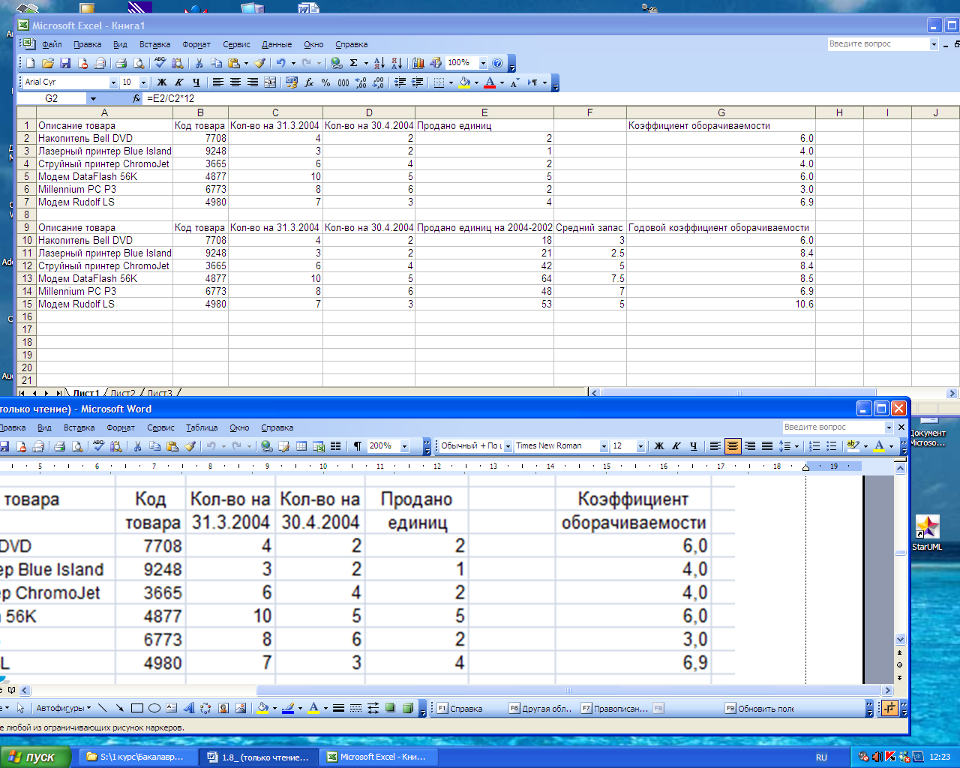Viewport: 960px width, 768px height.
Task: Open Word's Таблица menu
Action: pos(202,427)
